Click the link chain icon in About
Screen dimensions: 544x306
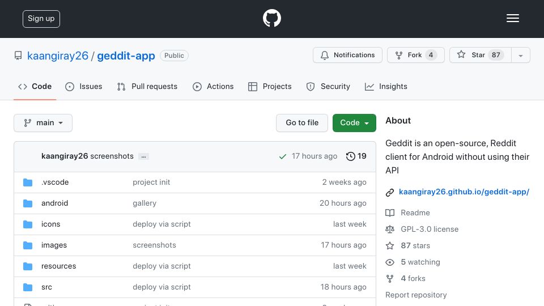pyautogui.click(x=390, y=192)
